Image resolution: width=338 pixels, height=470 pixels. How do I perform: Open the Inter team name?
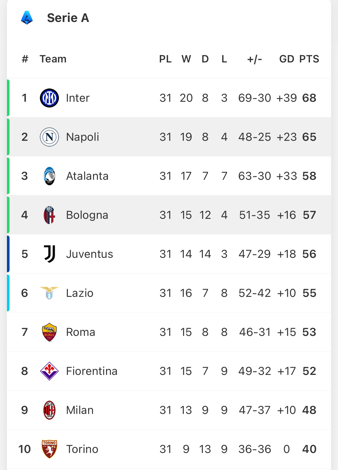[x=78, y=98]
